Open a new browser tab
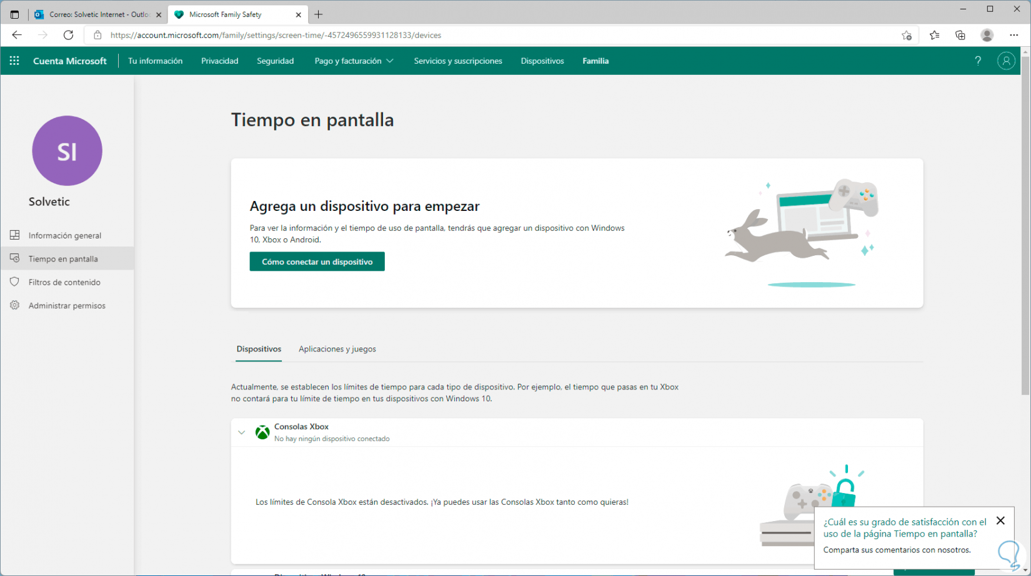This screenshot has width=1031, height=576. point(318,14)
